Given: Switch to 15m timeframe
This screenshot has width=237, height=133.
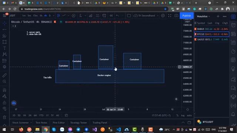Looking at the screenshot, I should (x=35, y=16).
